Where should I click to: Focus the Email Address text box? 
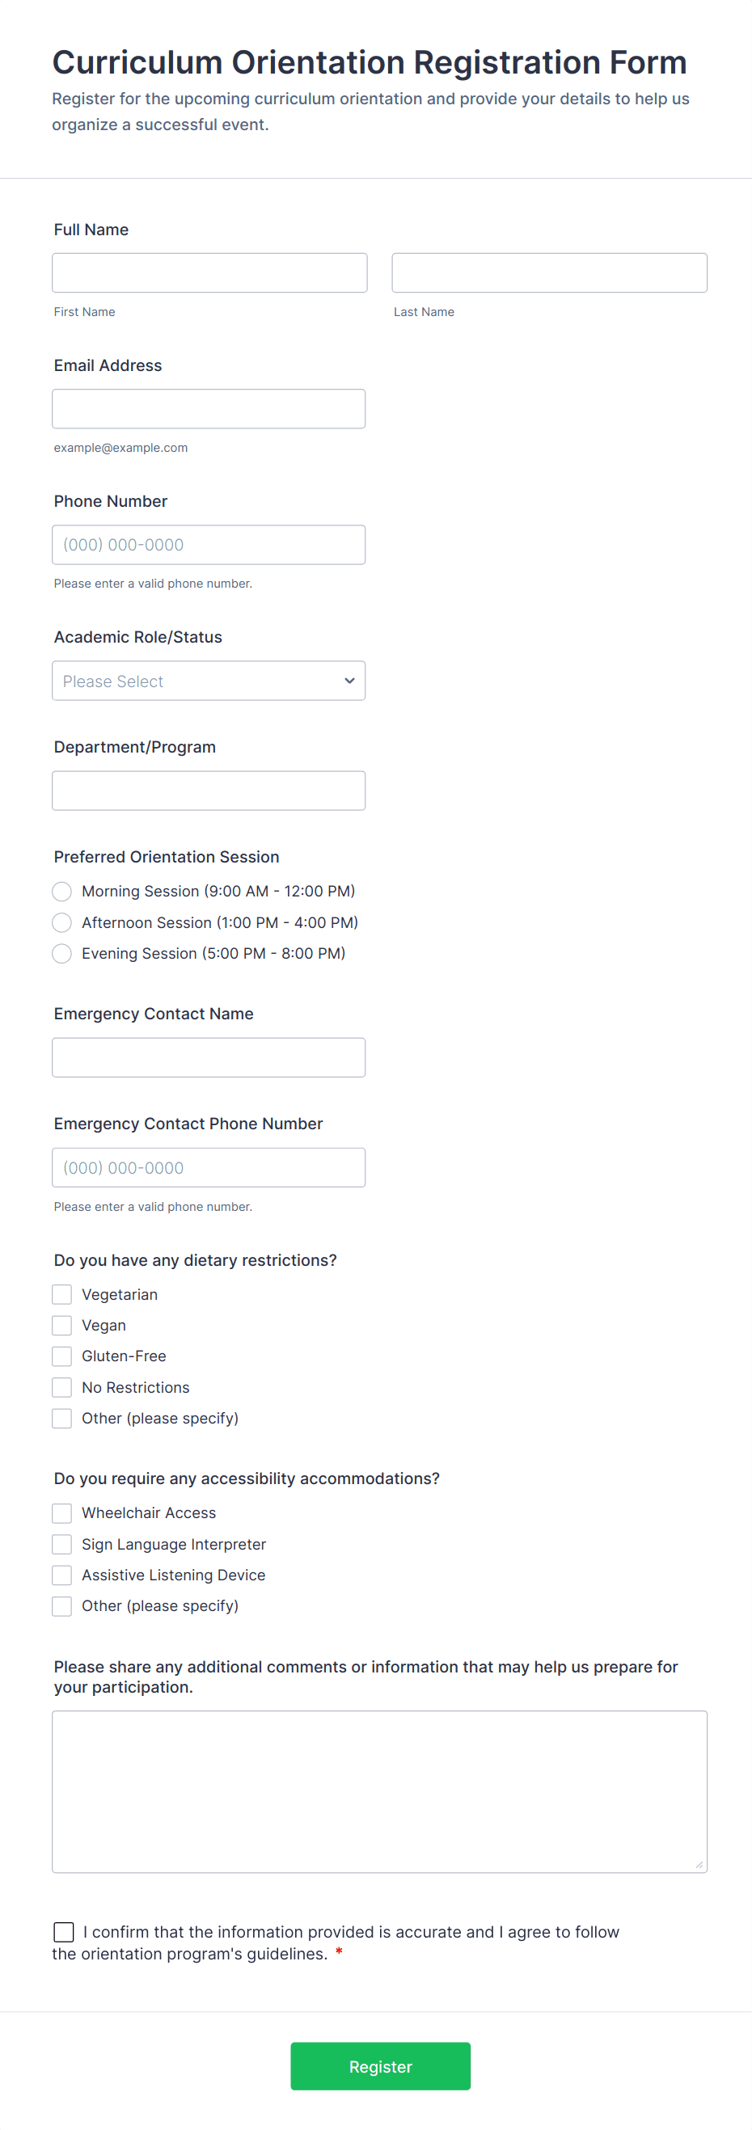pyautogui.click(x=209, y=408)
